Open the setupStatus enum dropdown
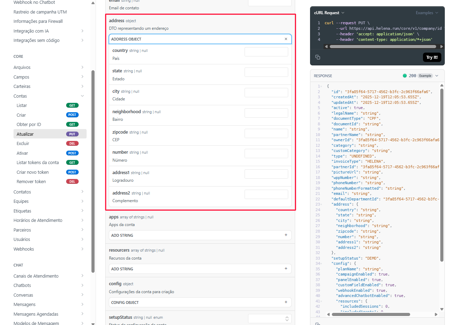459x325 pixels. (x=270, y=318)
